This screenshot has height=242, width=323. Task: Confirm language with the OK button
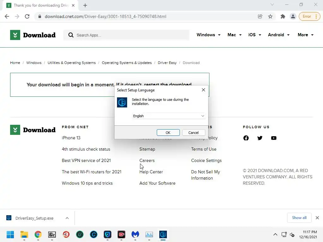[x=168, y=133]
